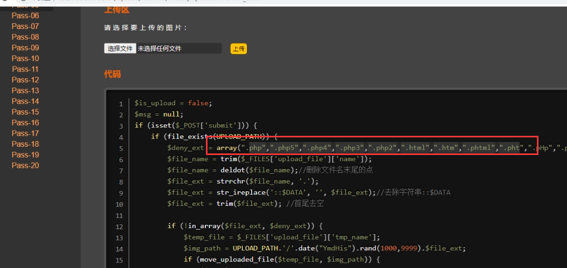
Task: Click the 代码 section heading
Action: 112,74
